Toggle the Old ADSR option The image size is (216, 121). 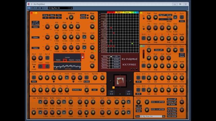pos(172,116)
